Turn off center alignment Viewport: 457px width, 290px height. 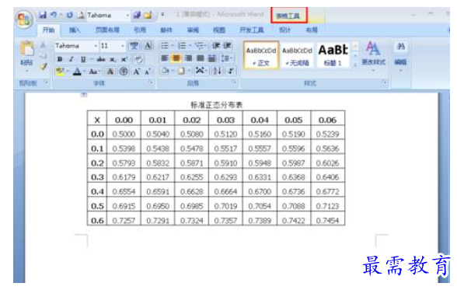(x=176, y=58)
